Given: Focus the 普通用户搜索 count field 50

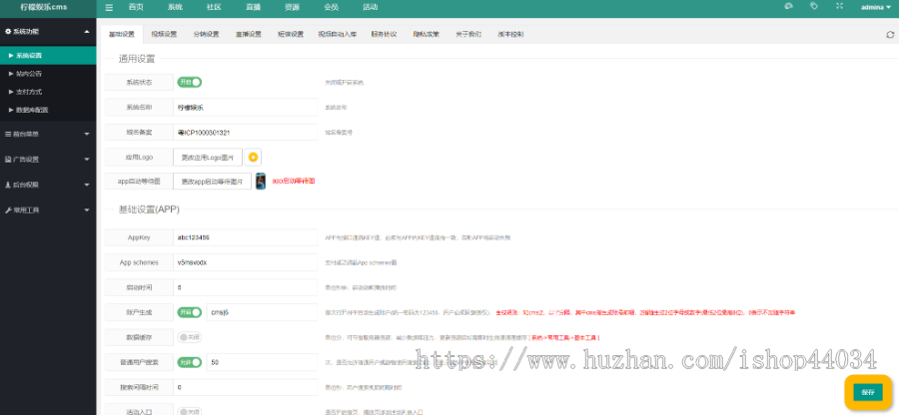Looking at the screenshot, I should (x=262, y=362).
